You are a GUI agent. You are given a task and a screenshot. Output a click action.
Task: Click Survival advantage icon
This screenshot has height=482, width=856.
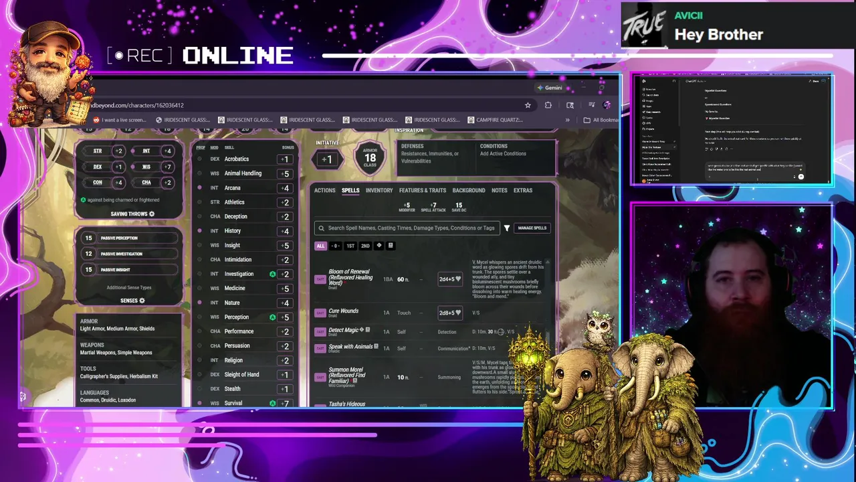tap(272, 404)
